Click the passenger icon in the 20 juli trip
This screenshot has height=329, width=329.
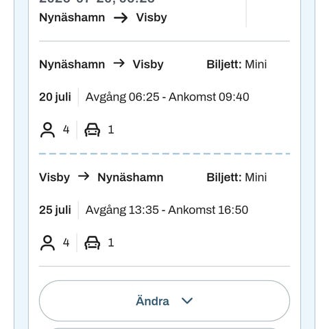(x=47, y=130)
